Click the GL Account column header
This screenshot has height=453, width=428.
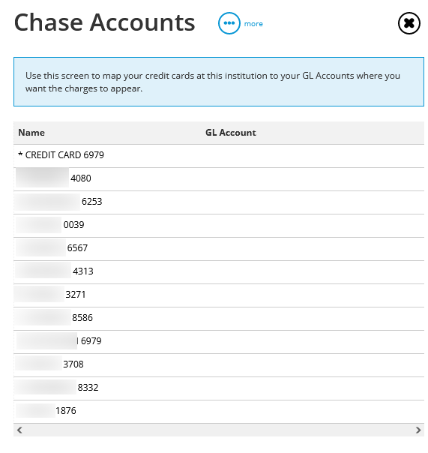(x=230, y=133)
